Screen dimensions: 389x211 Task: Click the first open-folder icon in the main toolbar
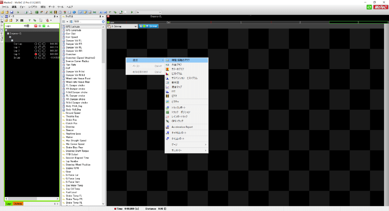pos(2,12)
